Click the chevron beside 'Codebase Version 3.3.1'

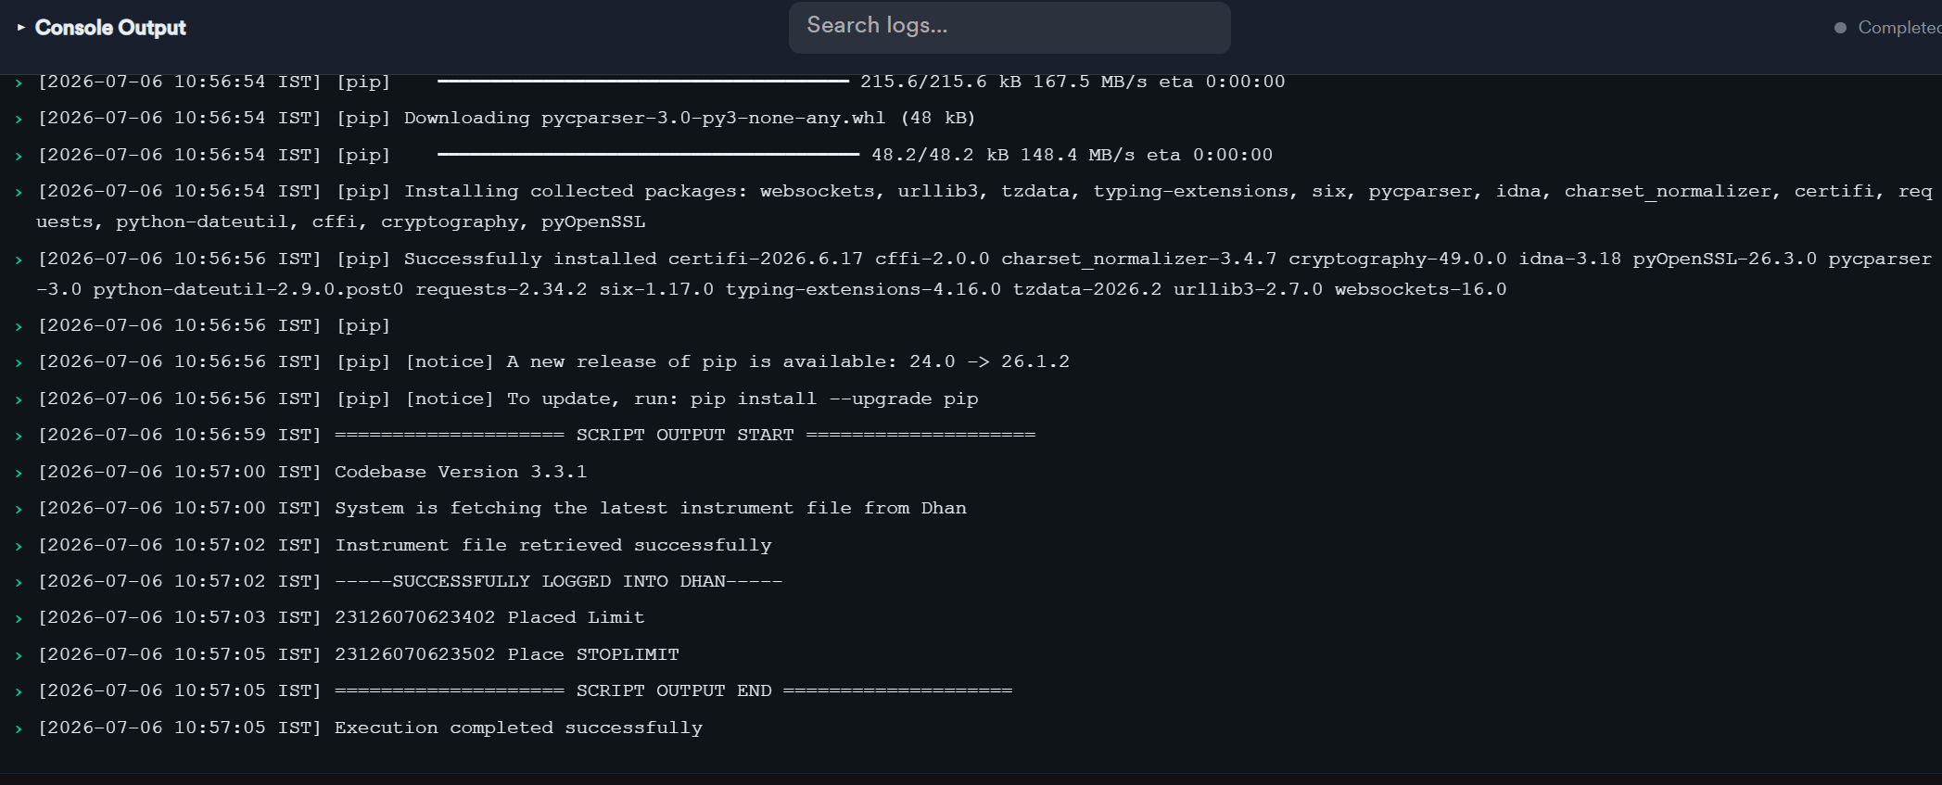click(19, 473)
